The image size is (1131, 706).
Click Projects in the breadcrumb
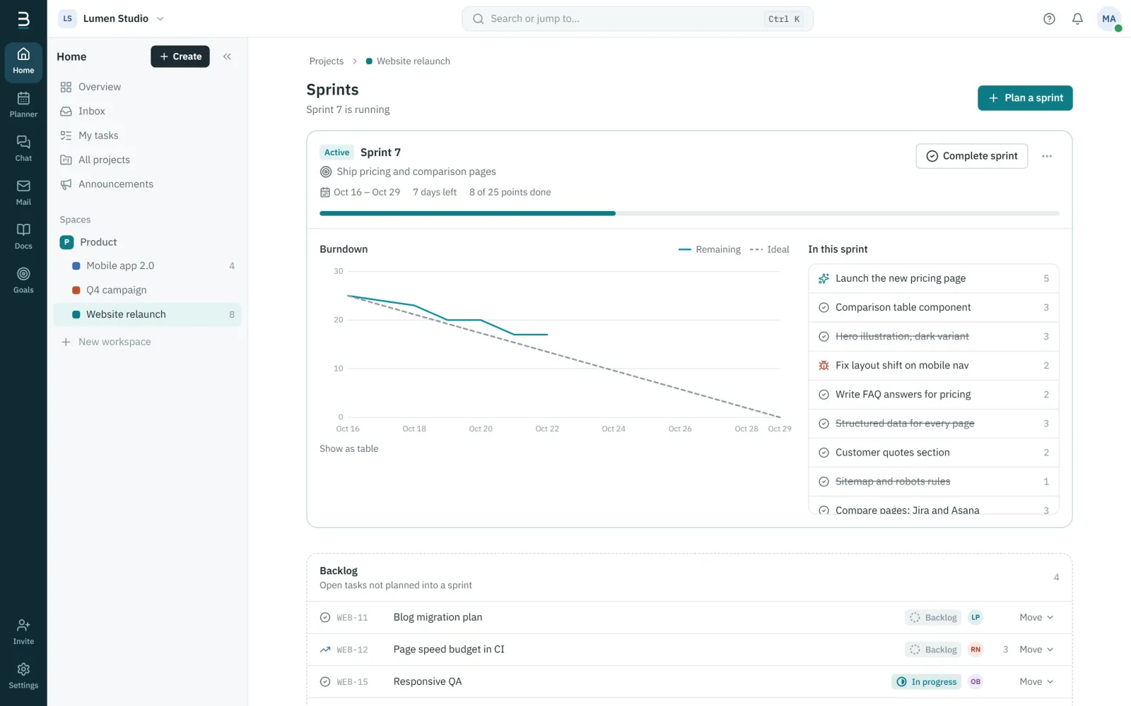326,61
